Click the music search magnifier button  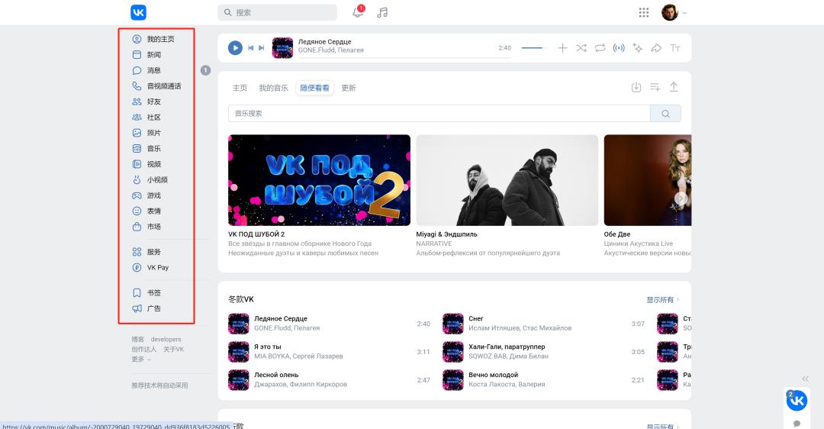[665, 114]
